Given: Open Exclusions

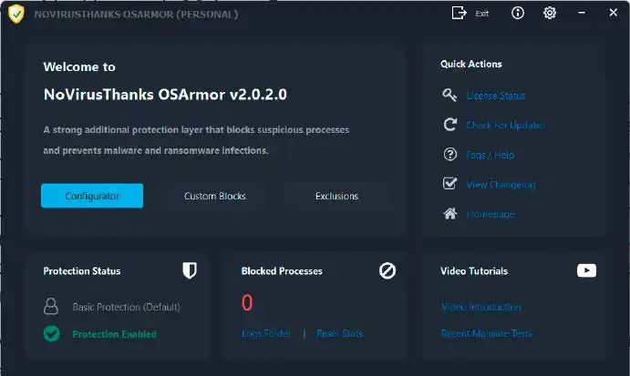Looking at the screenshot, I should 336,197.
